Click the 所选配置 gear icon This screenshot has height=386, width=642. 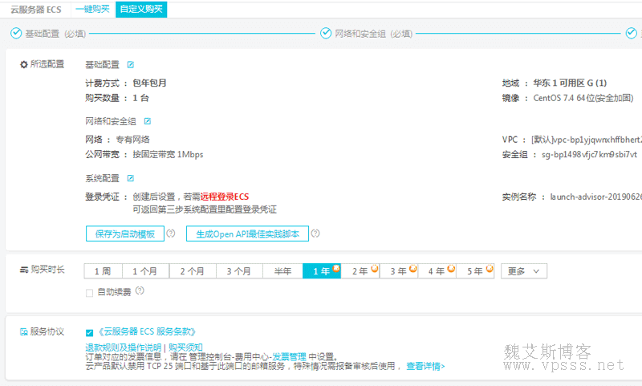[23, 64]
